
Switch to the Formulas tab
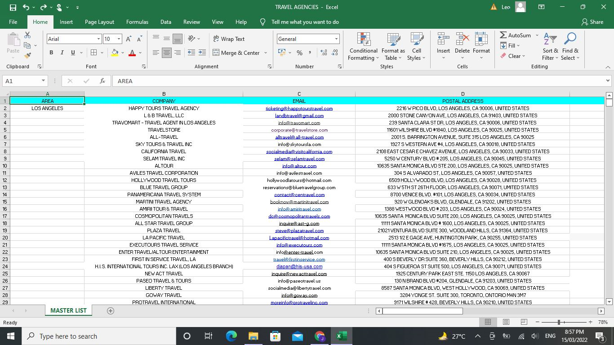click(x=137, y=22)
